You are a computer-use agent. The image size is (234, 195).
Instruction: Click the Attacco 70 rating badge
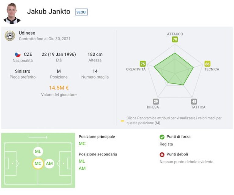(x=175, y=39)
